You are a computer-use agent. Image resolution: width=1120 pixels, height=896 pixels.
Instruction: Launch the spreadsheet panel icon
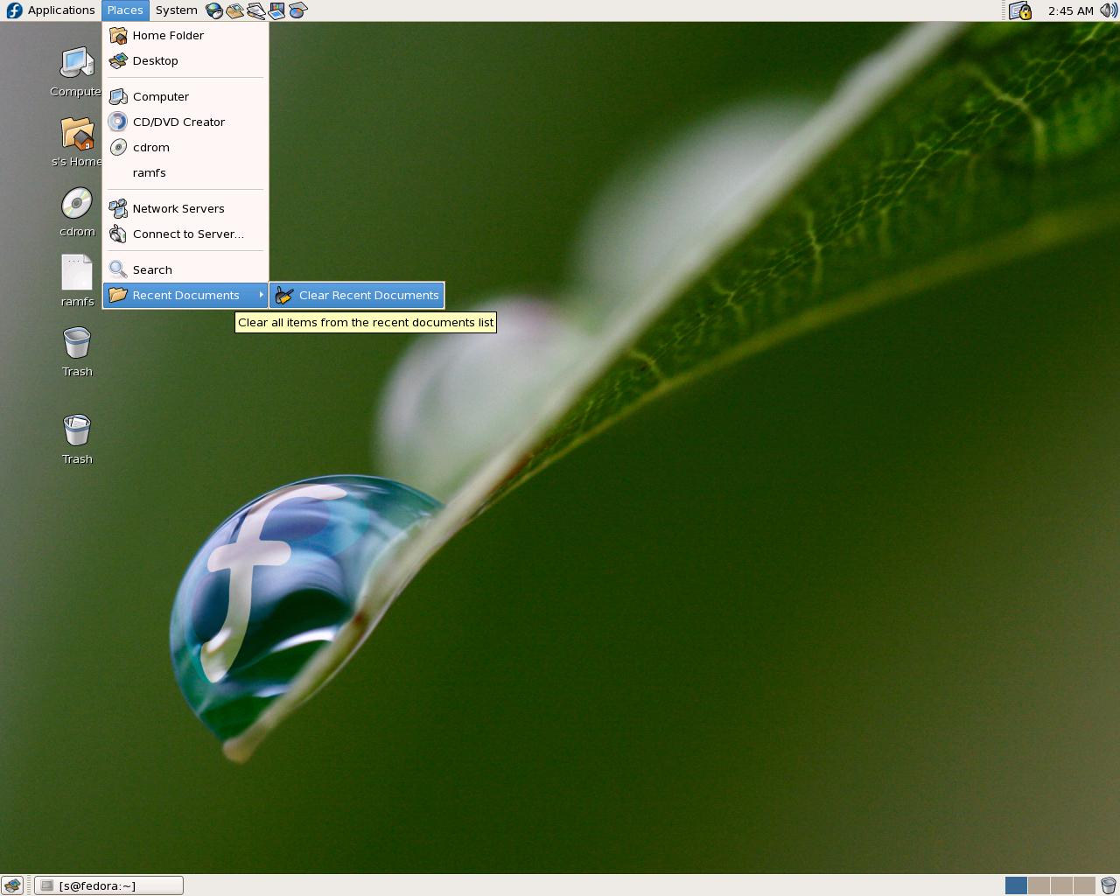pos(298,10)
